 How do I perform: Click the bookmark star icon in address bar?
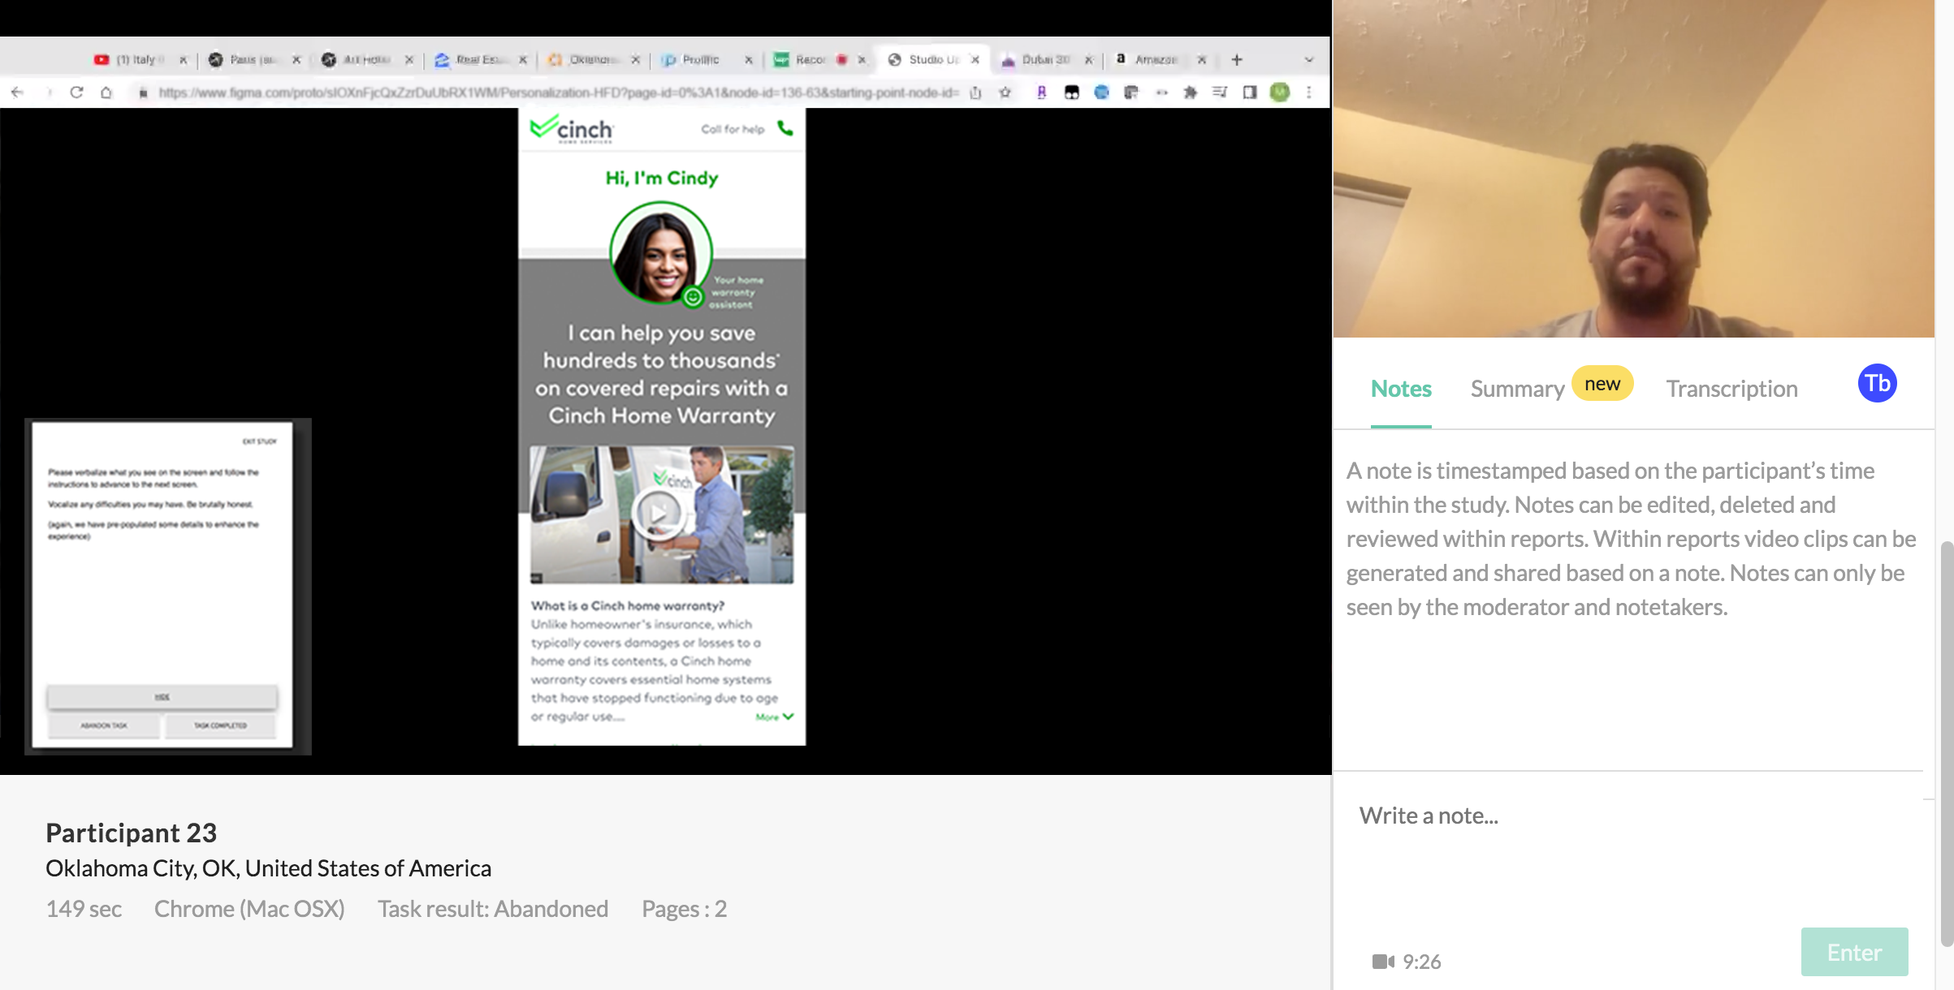coord(1005,93)
